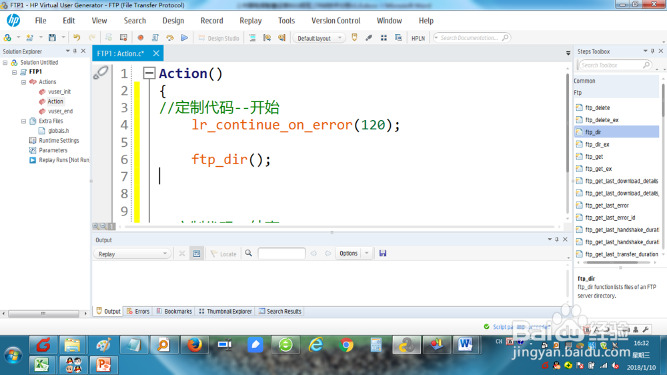Collapse the Action() code fold box
This screenshot has width=667, height=375.
(149, 73)
